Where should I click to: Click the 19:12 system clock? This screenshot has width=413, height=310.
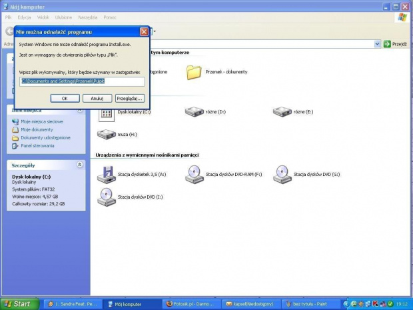(x=401, y=304)
